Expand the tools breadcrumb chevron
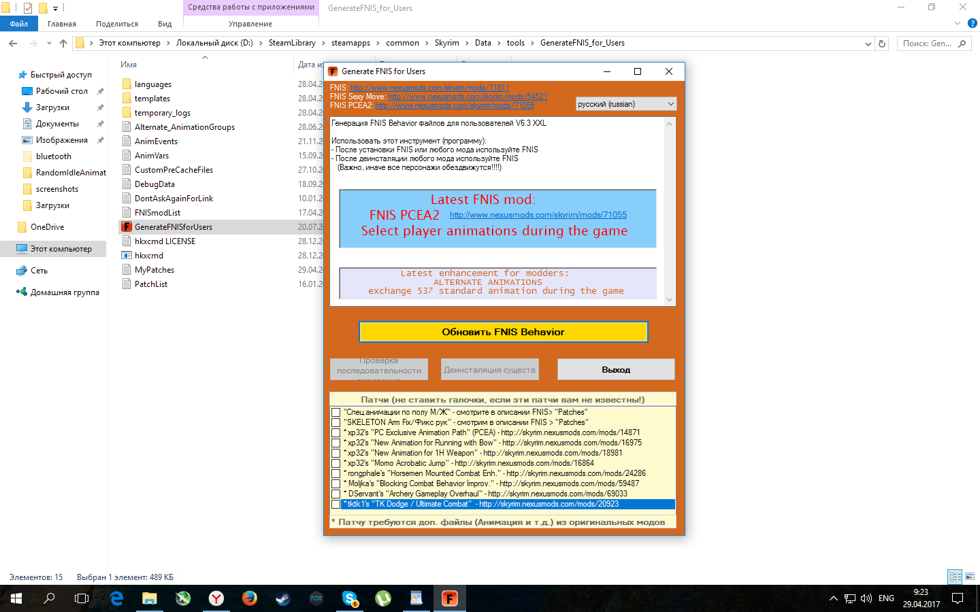 [x=532, y=43]
